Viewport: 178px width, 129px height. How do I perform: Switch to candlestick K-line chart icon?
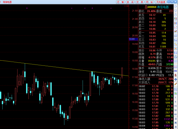click(x=175, y=31)
